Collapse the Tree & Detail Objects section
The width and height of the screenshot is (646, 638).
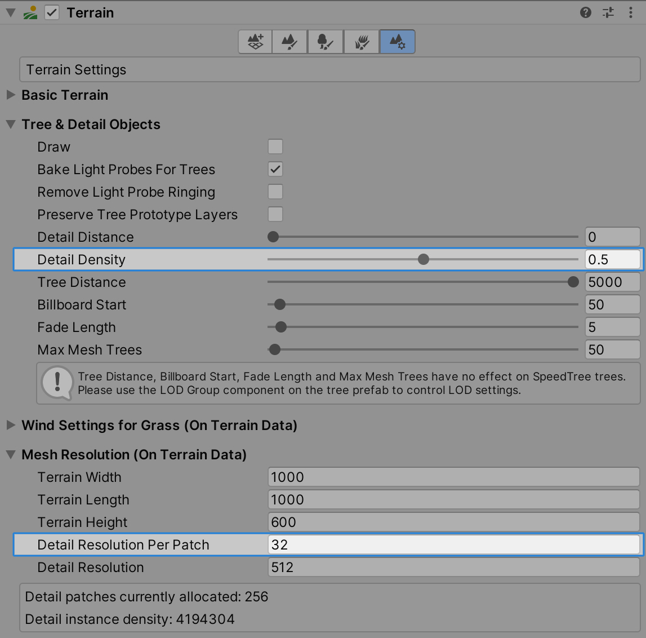coord(11,125)
